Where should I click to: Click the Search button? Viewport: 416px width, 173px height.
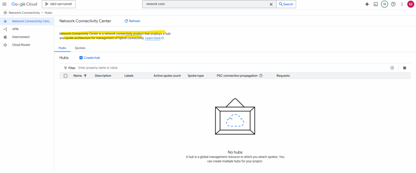click(286, 4)
